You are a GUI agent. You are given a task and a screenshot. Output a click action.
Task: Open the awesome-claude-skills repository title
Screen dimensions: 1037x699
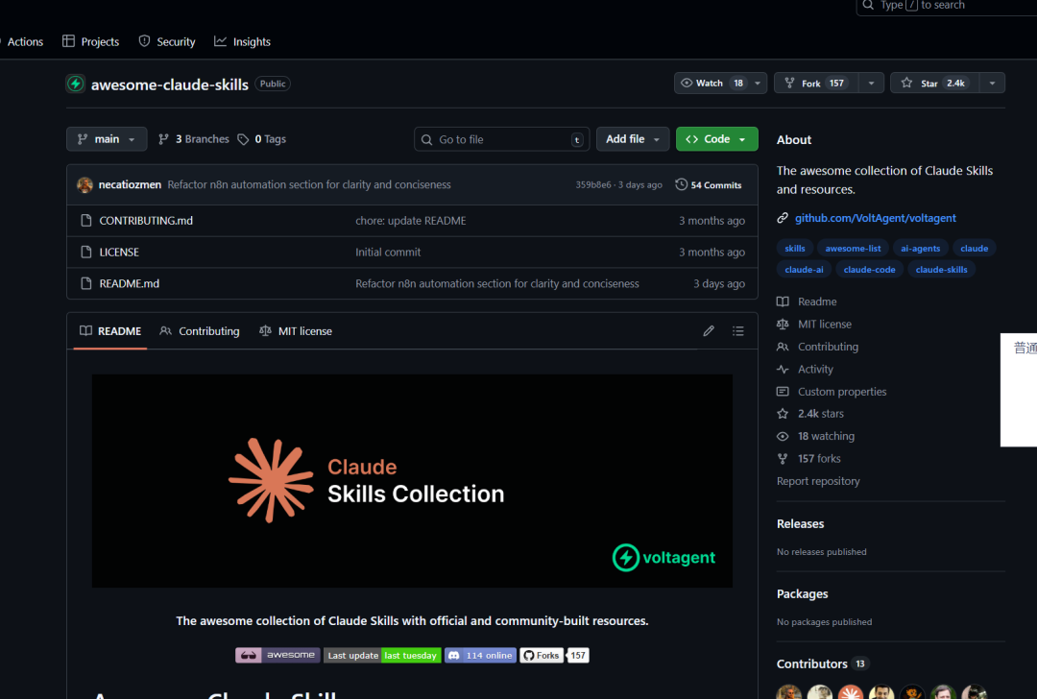(x=170, y=84)
